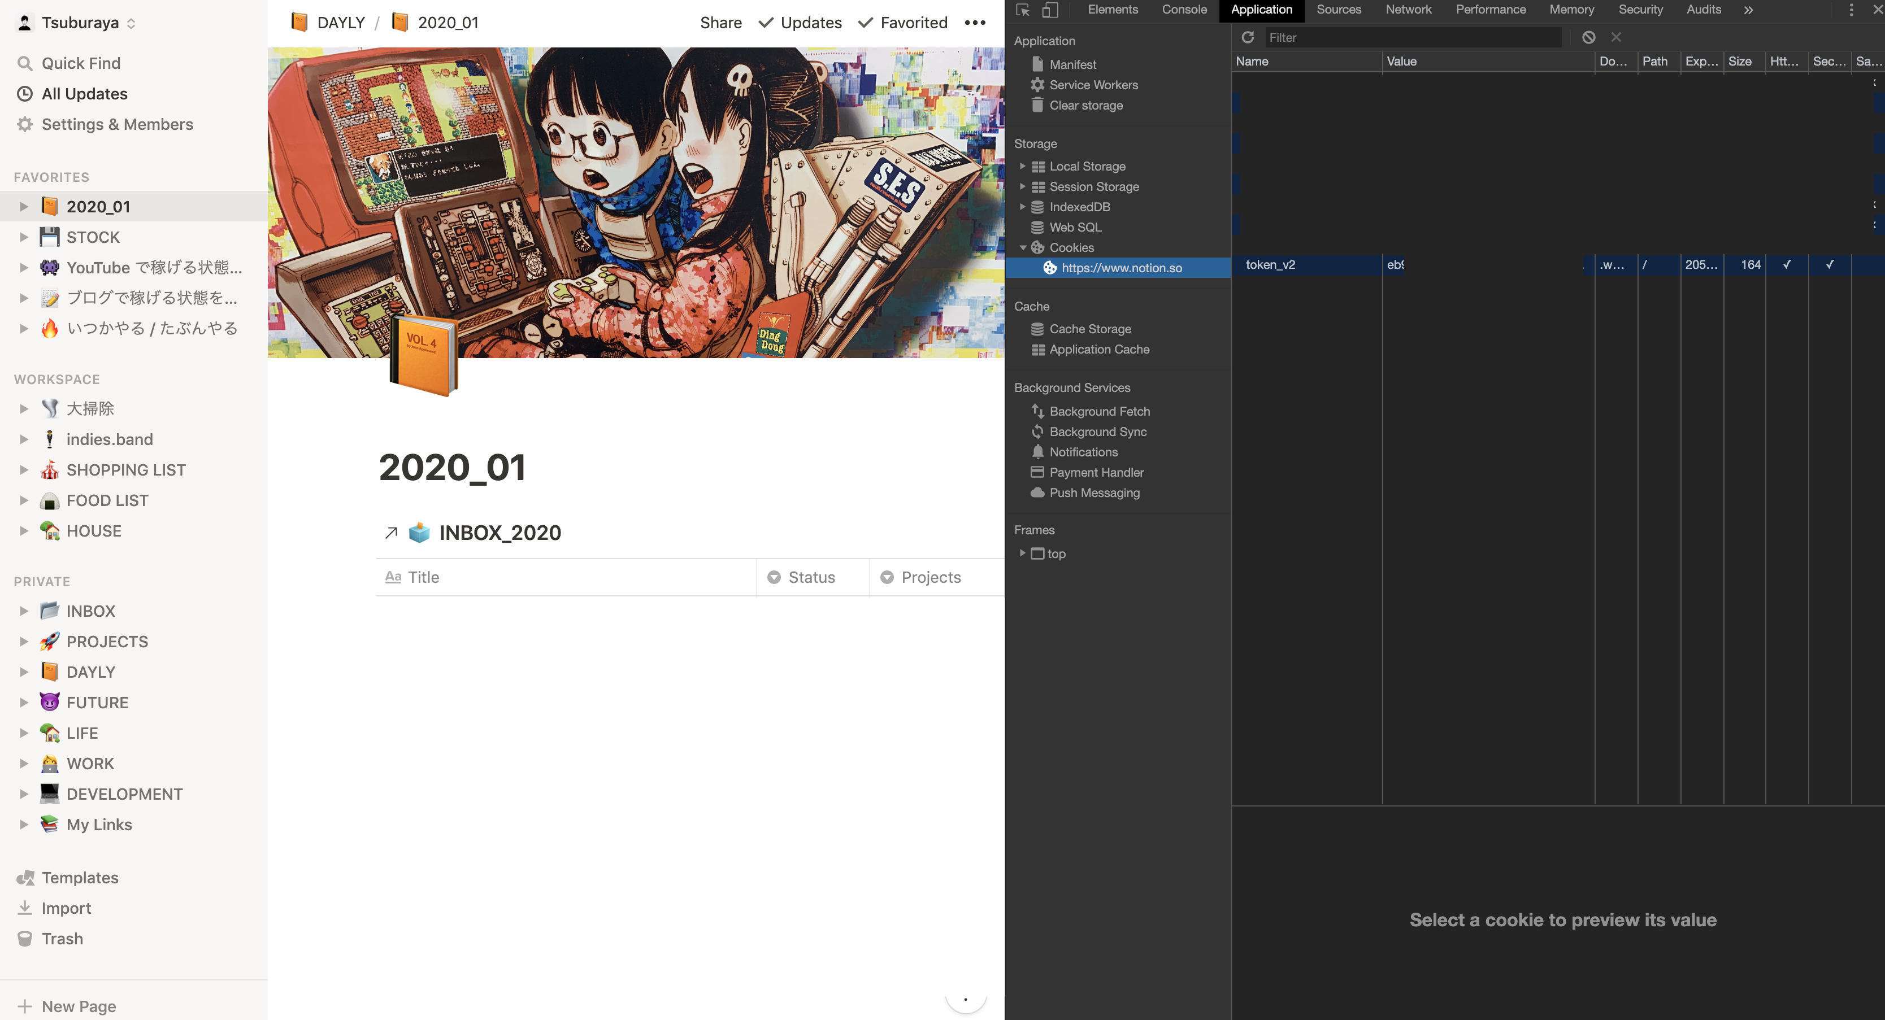Click the refresh cookies icon
The height and width of the screenshot is (1020, 1885).
[x=1248, y=37]
